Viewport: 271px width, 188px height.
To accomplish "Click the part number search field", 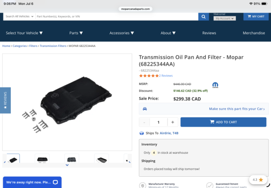I will 117,16.
